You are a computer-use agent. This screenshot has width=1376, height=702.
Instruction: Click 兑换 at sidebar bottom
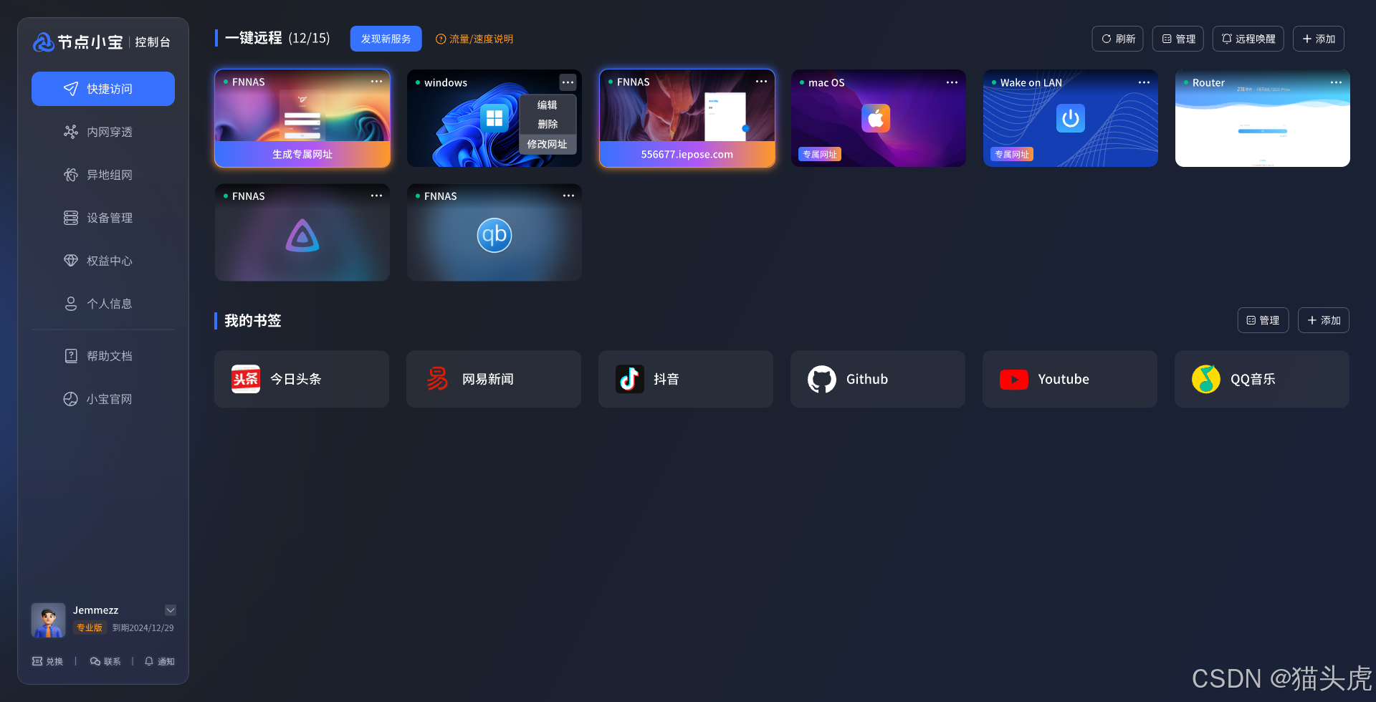pos(48,661)
